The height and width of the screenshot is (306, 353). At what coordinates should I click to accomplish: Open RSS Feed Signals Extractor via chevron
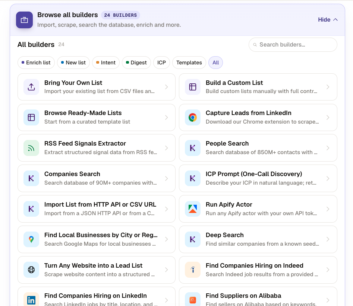(x=166, y=148)
